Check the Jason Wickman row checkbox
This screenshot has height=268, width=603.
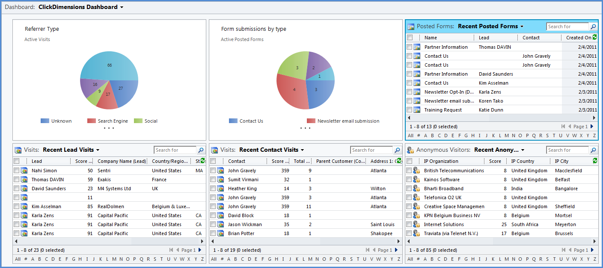(213, 224)
